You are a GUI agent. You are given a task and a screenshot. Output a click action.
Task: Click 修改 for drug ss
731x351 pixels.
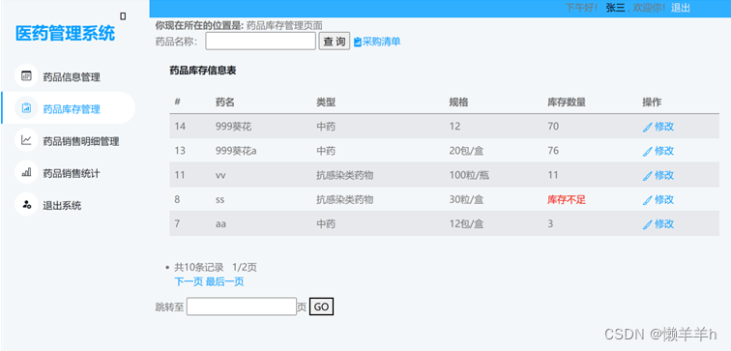(664, 199)
